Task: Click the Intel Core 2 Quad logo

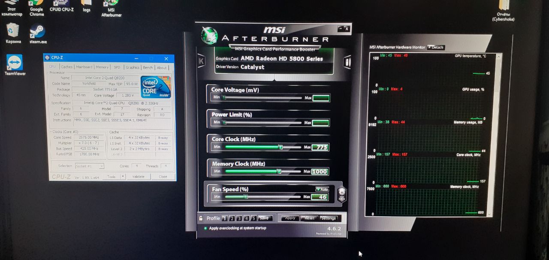Action: [x=156, y=87]
